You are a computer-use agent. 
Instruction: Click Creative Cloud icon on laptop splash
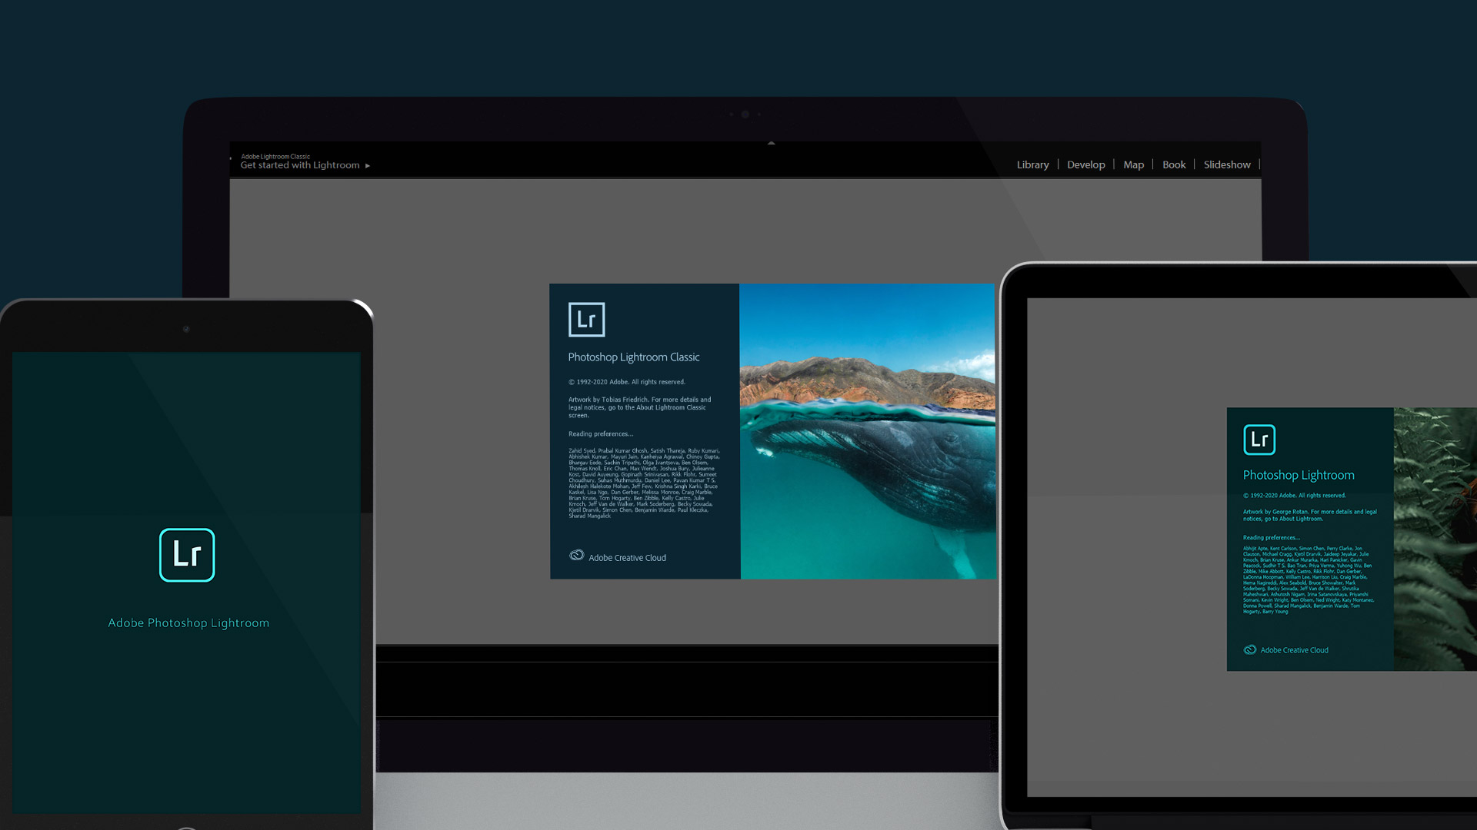point(1250,649)
